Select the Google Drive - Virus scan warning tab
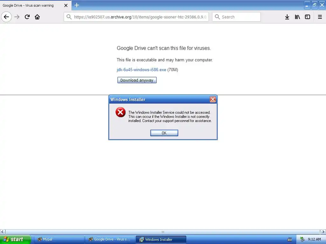Image resolution: width=326 pixels, height=244 pixels. point(36,5)
